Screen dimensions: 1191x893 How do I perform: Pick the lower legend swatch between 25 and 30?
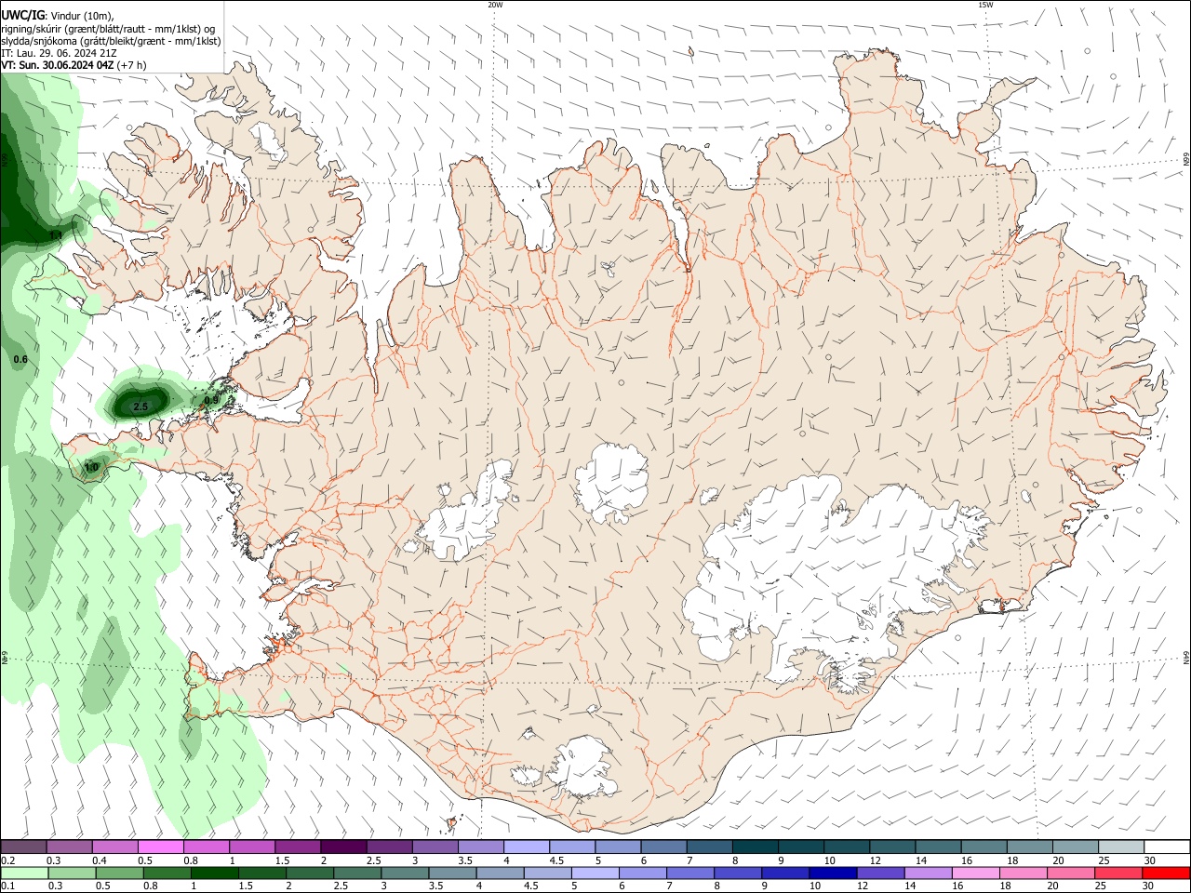1117,873
